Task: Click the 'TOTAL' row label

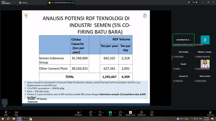Action: tap(70, 77)
